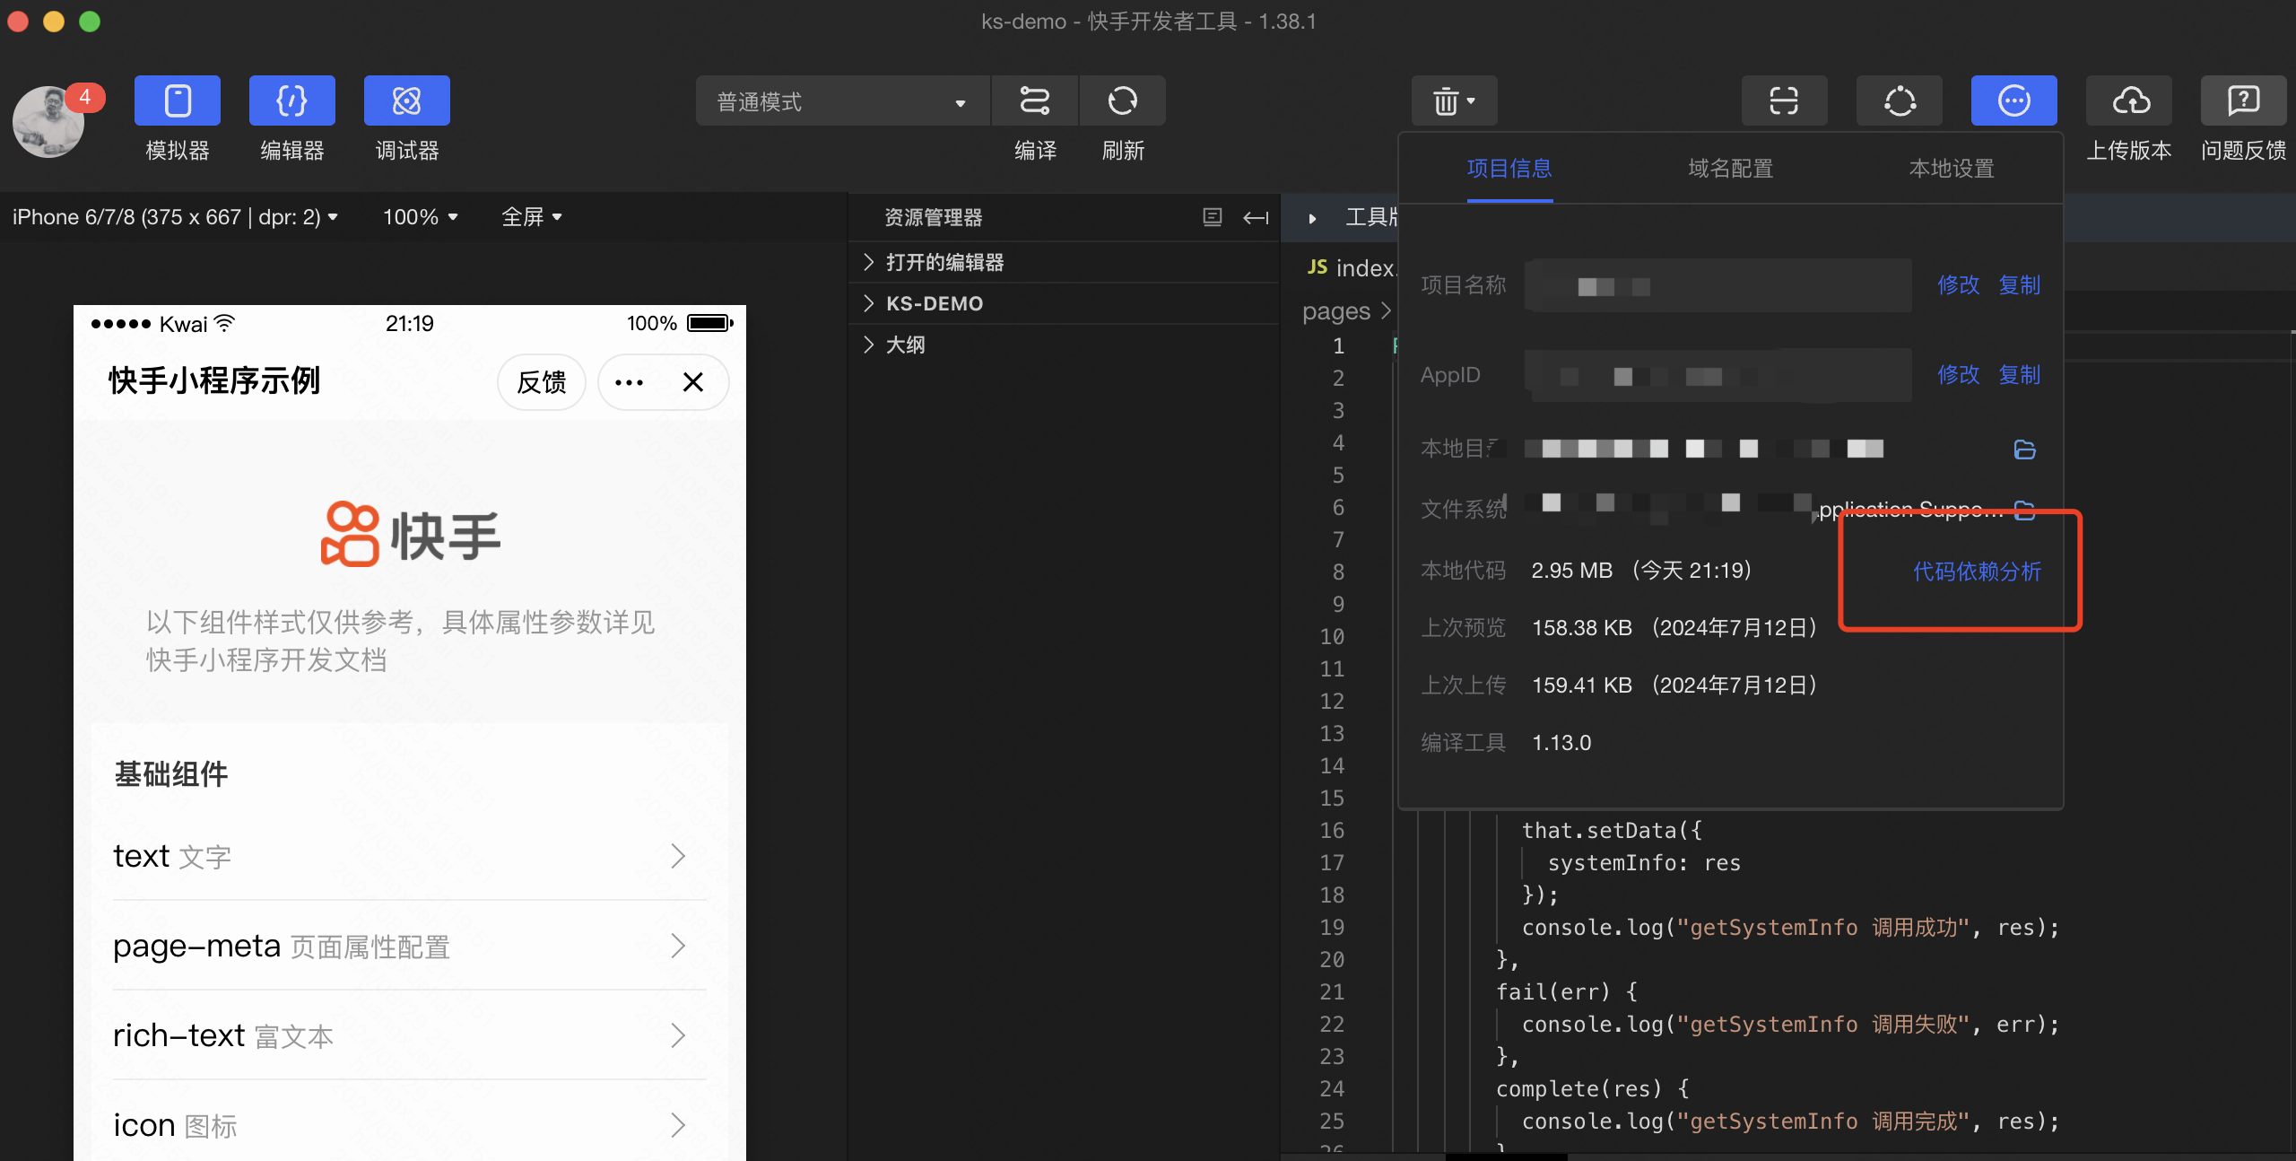Click 修改 next to AppID
This screenshot has height=1161, width=2296.
point(1958,375)
